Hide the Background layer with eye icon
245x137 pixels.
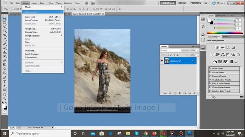coord(162,61)
